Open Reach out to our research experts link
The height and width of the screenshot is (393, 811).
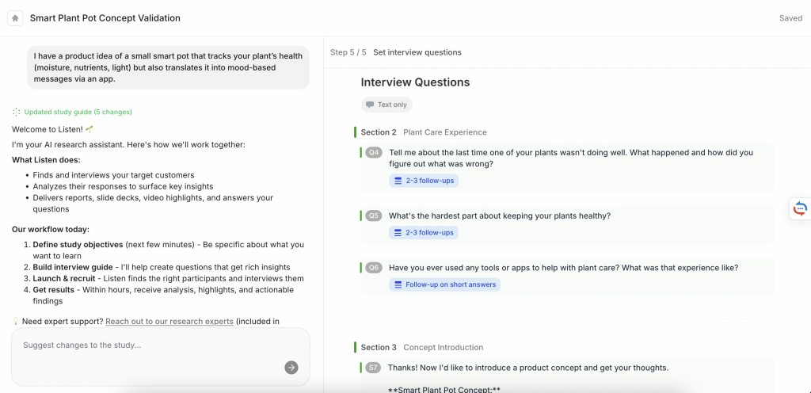click(x=169, y=321)
